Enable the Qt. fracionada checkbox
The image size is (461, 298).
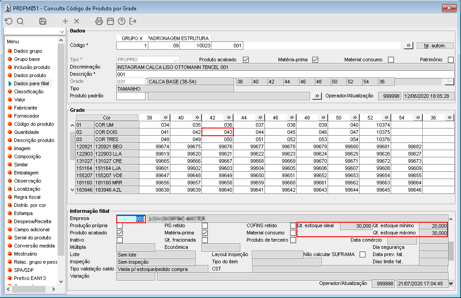[205, 240]
